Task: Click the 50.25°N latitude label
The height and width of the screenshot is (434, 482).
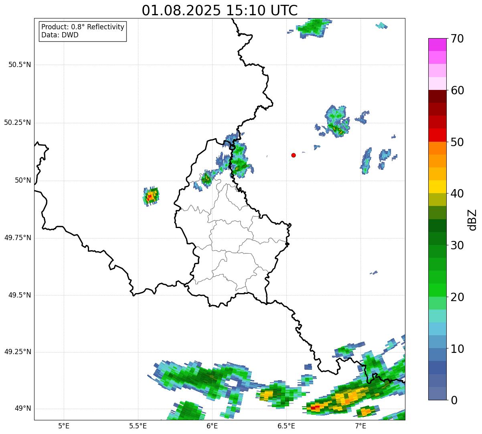Action: (18, 122)
